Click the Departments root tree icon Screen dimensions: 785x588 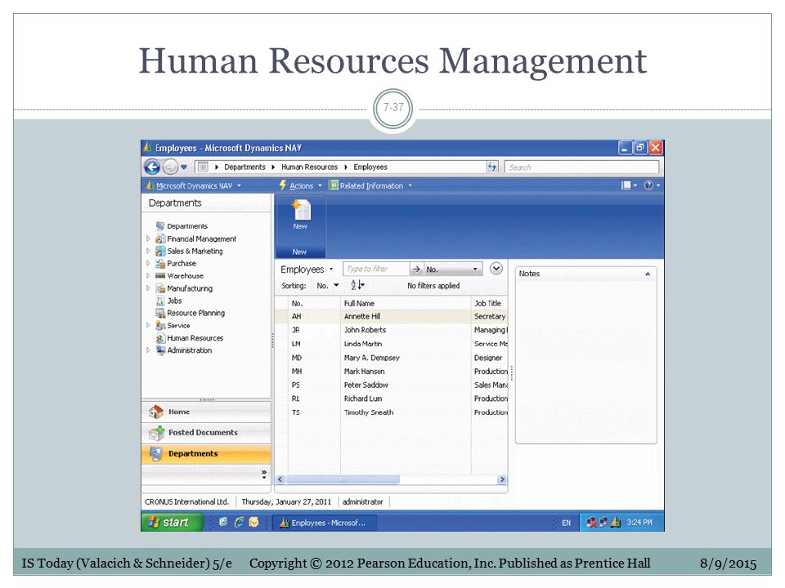coord(160,226)
